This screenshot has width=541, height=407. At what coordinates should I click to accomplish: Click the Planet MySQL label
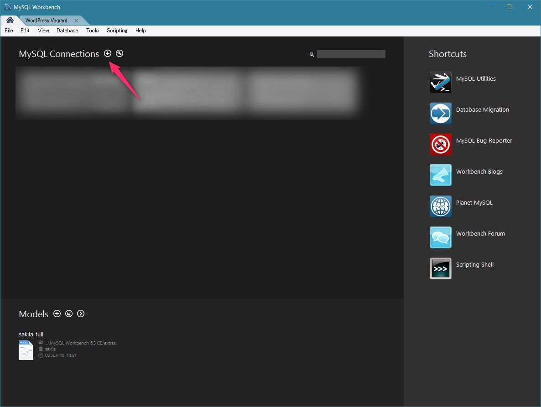pos(474,203)
